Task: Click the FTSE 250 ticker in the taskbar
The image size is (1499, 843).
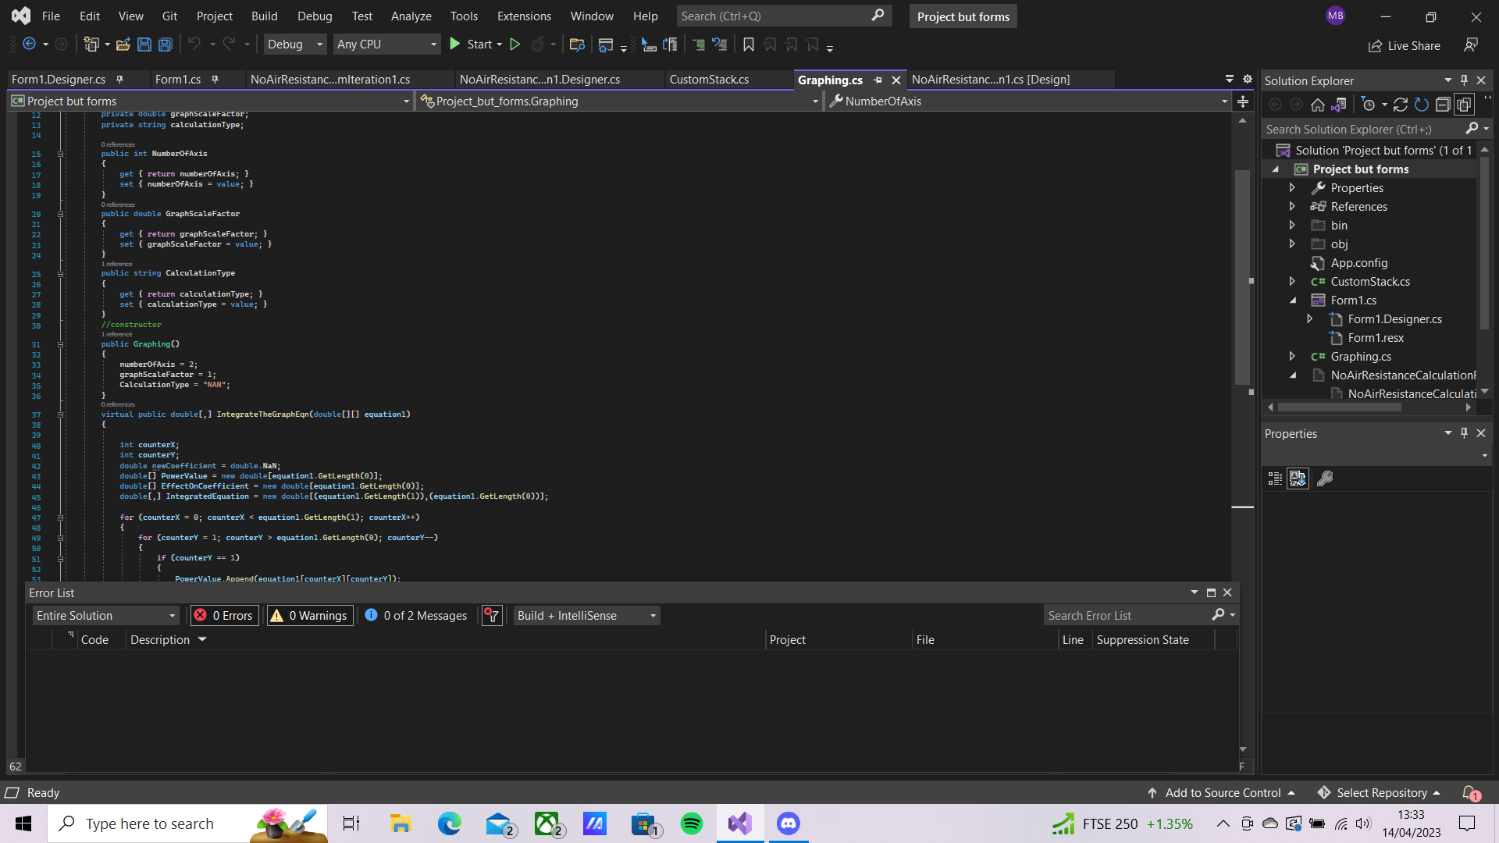Action: [x=1124, y=823]
